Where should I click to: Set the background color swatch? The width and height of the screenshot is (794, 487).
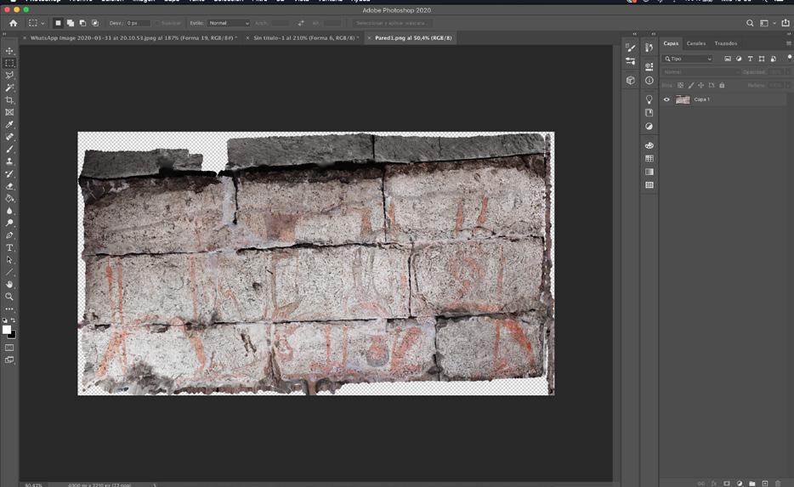tap(12, 335)
